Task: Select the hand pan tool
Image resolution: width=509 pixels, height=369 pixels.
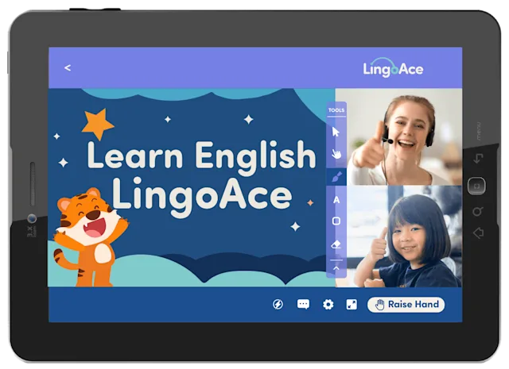Action: coord(336,154)
